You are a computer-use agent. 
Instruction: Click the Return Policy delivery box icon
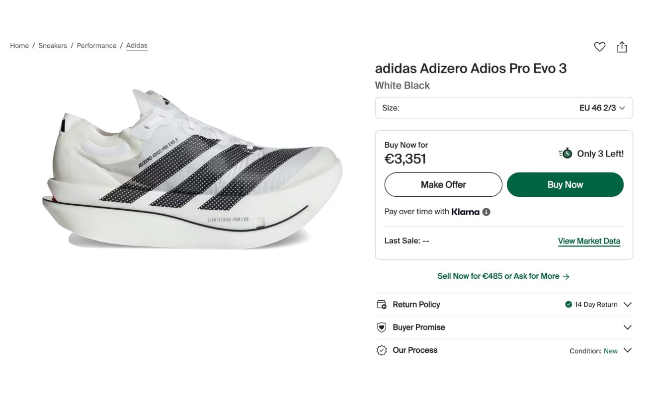pyautogui.click(x=381, y=304)
